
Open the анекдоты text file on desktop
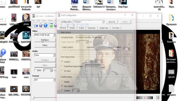click(171, 90)
